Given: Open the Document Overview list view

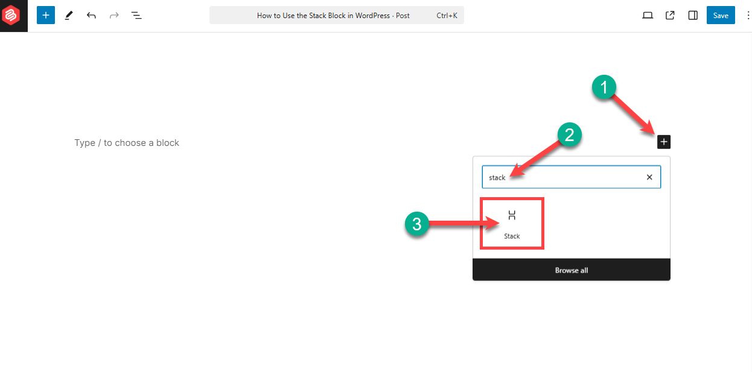Looking at the screenshot, I should tap(136, 15).
